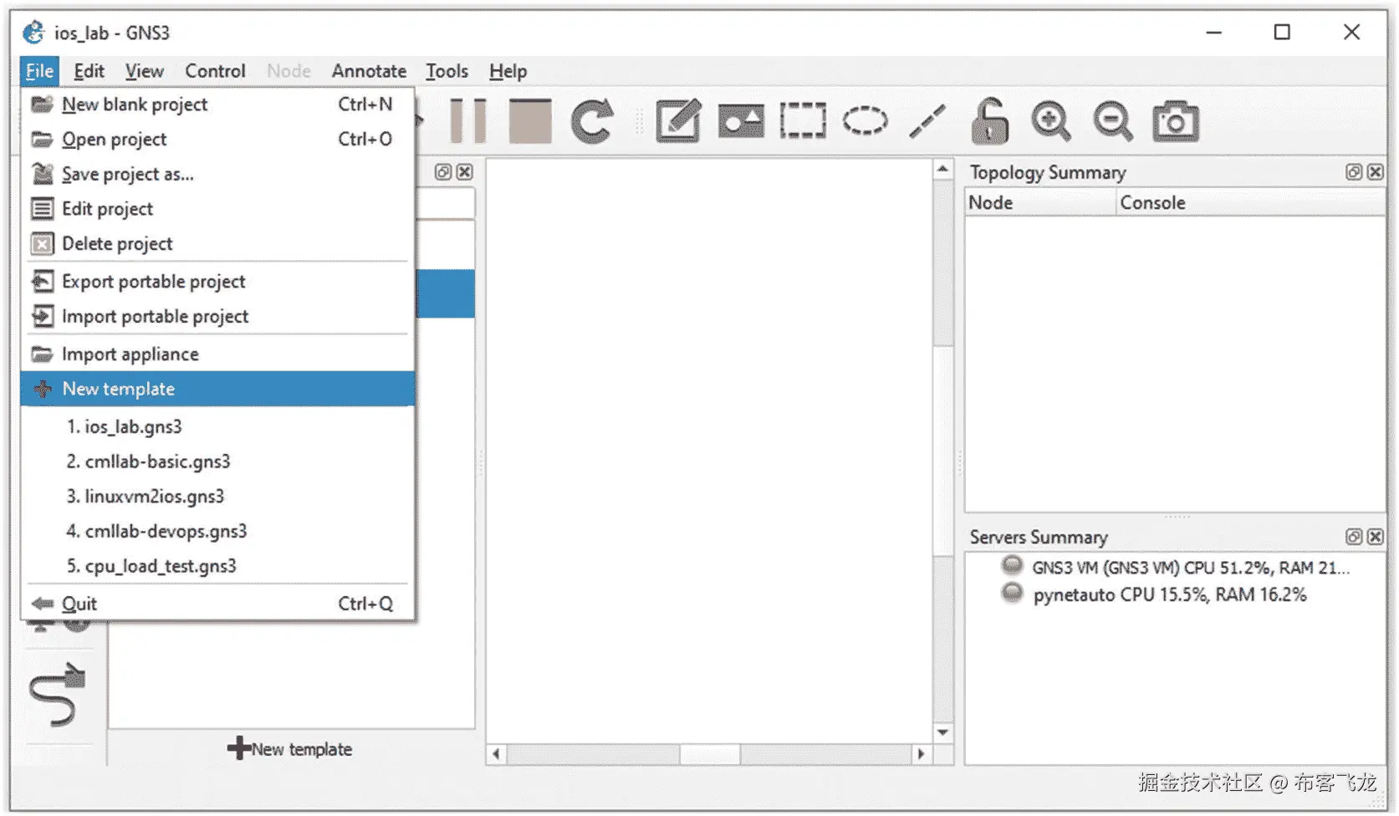Open the Annotate menu
Image resolution: width=1399 pixels, height=816 pixels.
pos(369,71)
